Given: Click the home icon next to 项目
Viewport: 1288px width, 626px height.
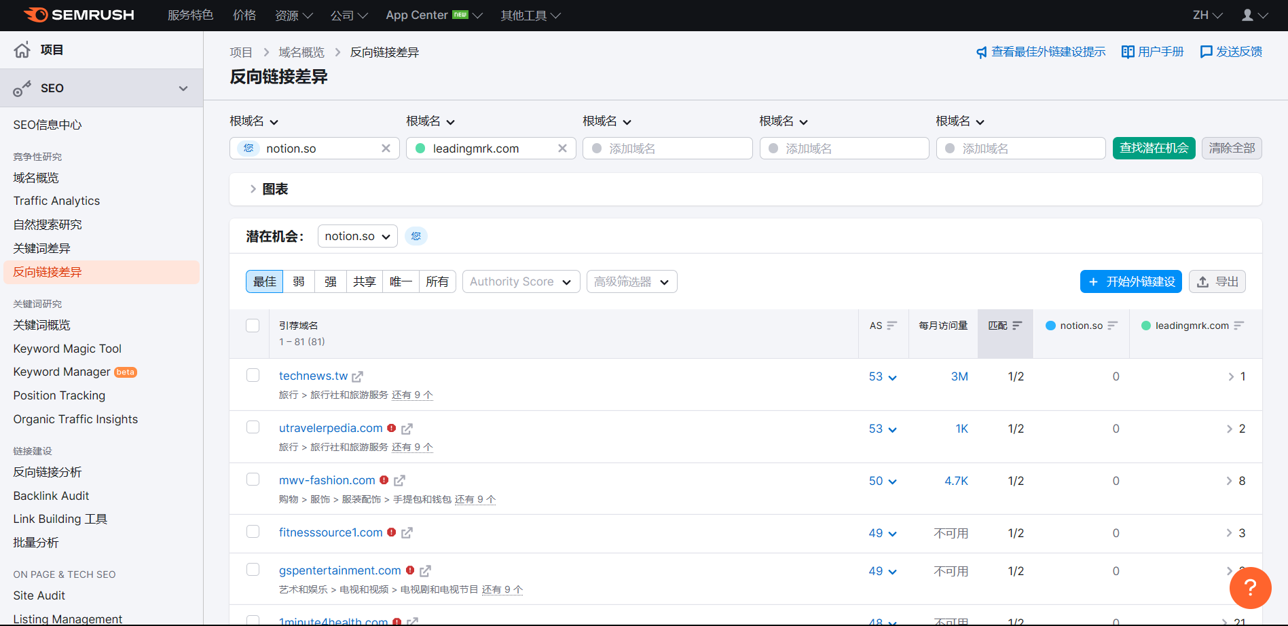Looking at the screenshot, I should pyautogui.click(x=22, y=50).
